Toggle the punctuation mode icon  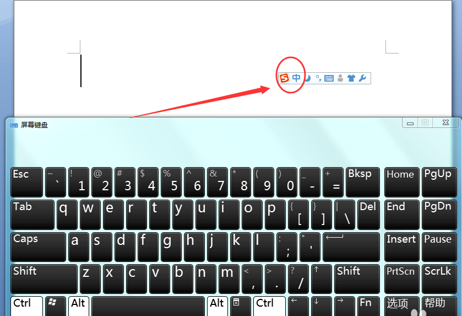[318, 78]
